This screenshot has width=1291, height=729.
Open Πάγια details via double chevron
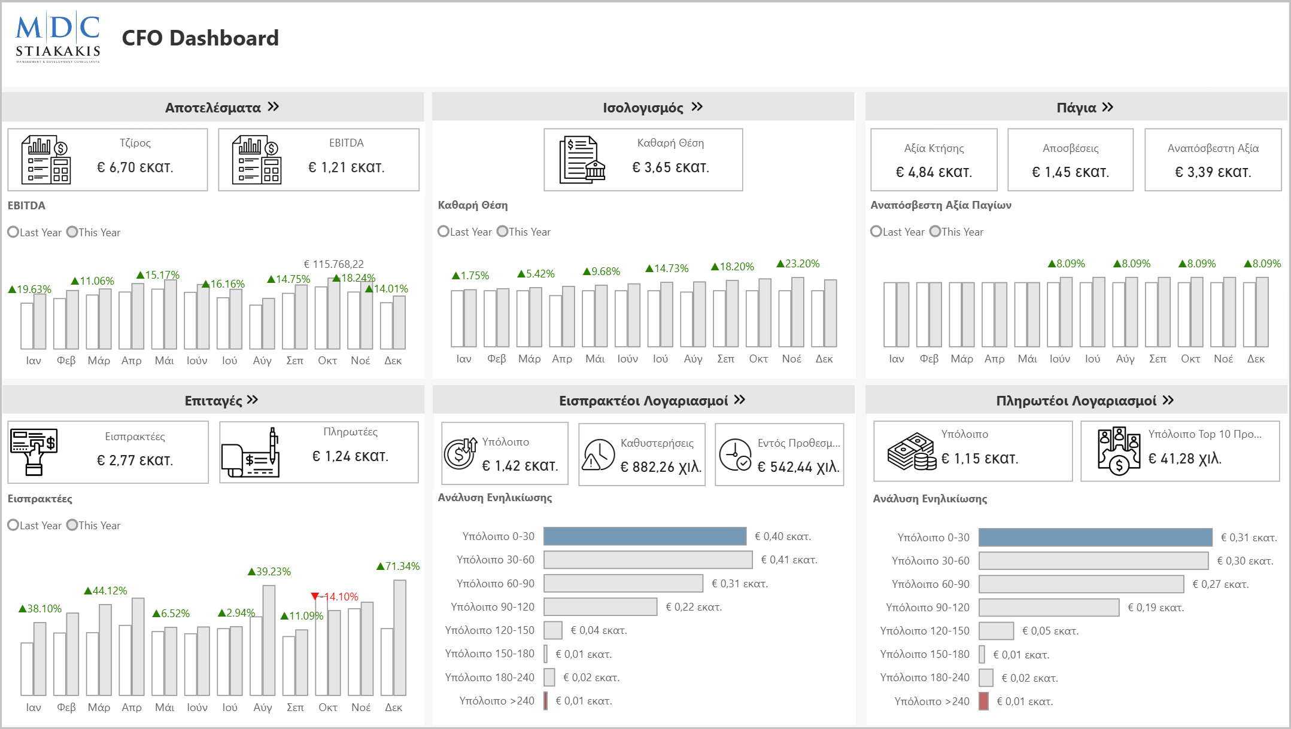point(1107,107)
